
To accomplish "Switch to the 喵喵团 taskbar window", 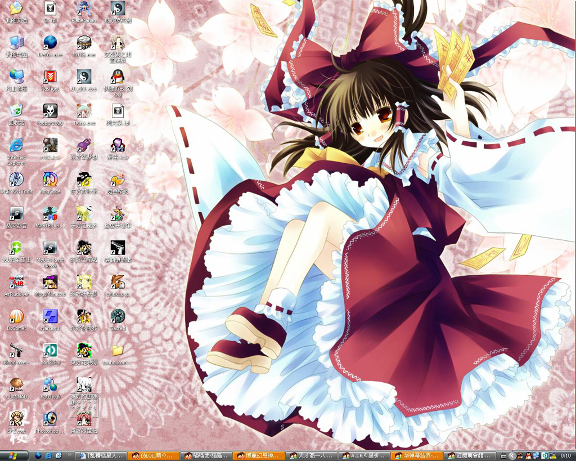I will pyautogui.click(x=206, y=456).
